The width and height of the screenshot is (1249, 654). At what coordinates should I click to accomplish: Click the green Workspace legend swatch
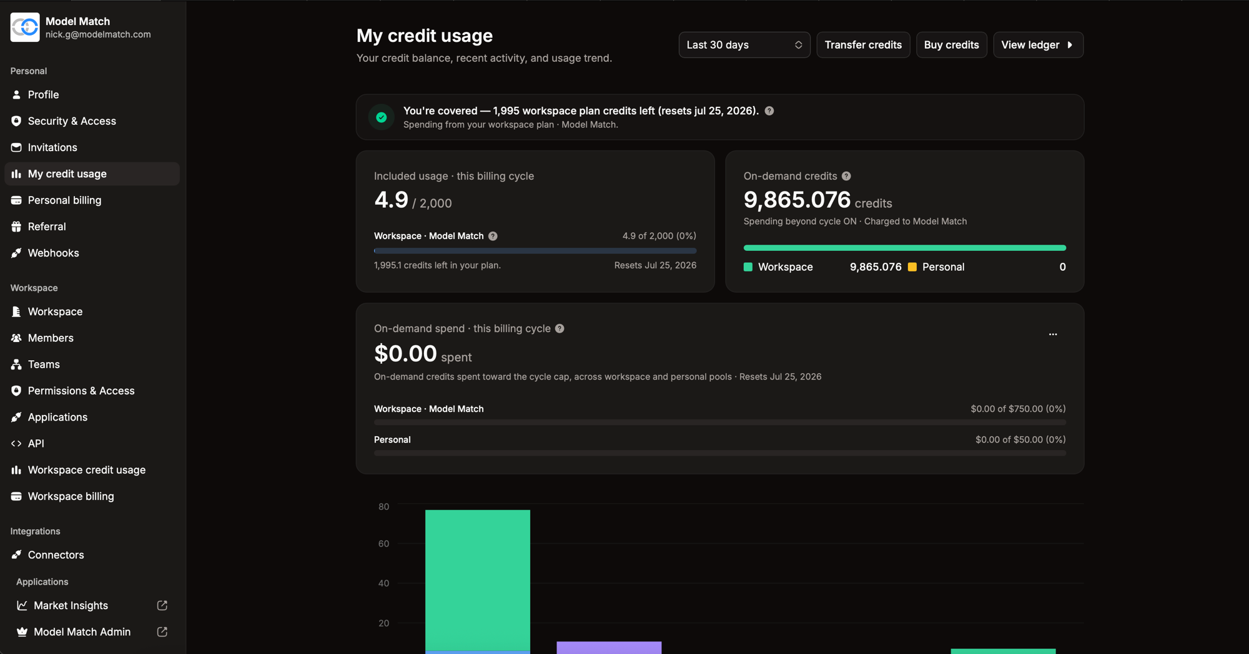click(x=748, y=267)
